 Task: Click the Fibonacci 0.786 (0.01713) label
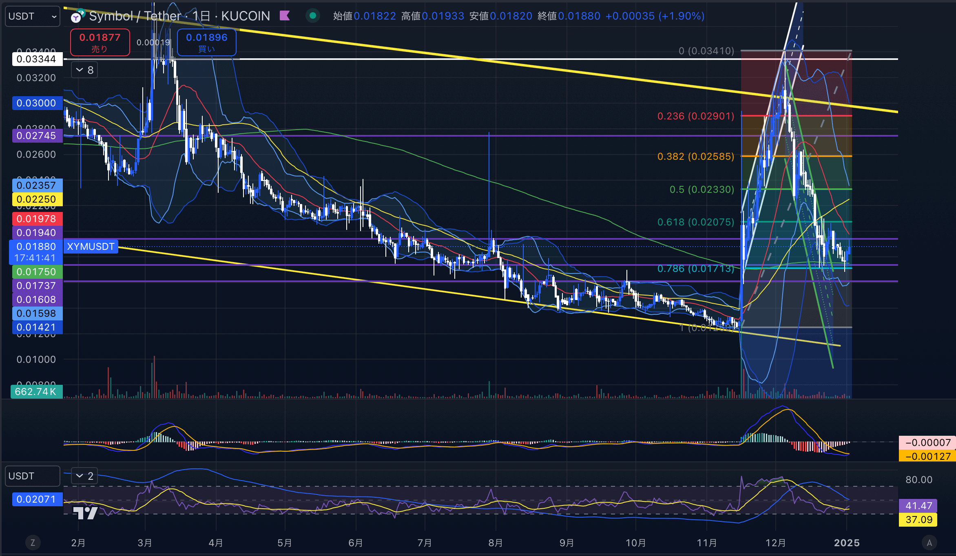pos(696,269)
